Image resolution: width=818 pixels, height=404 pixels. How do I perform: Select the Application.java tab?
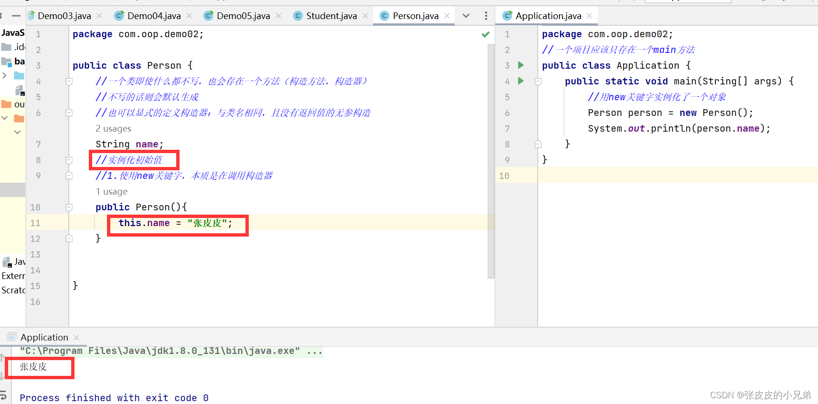click(548, 16)
